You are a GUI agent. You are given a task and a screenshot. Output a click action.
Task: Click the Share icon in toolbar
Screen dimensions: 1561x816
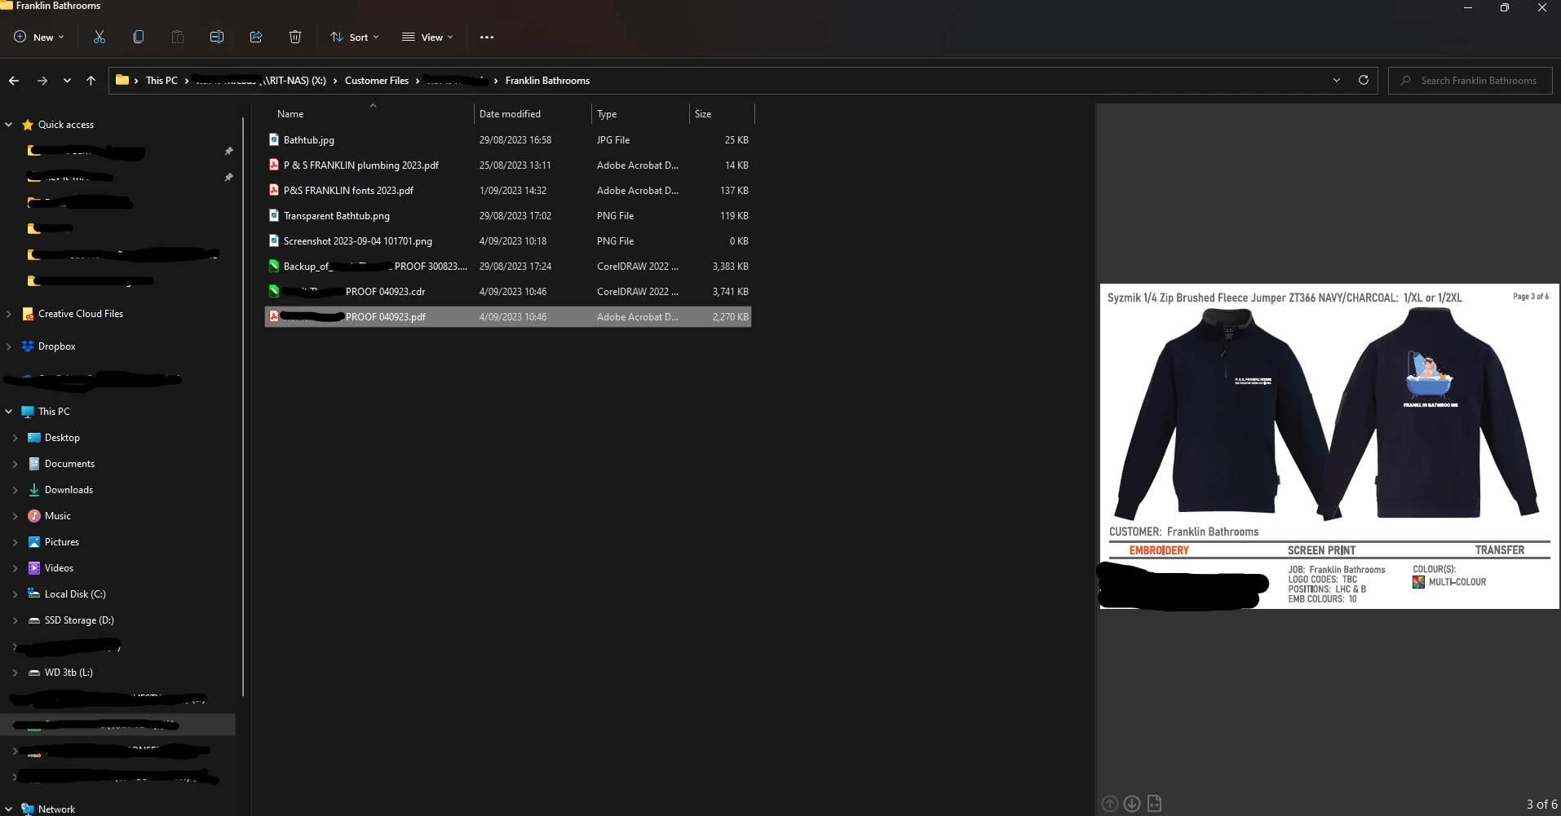(x=256, y=37)
